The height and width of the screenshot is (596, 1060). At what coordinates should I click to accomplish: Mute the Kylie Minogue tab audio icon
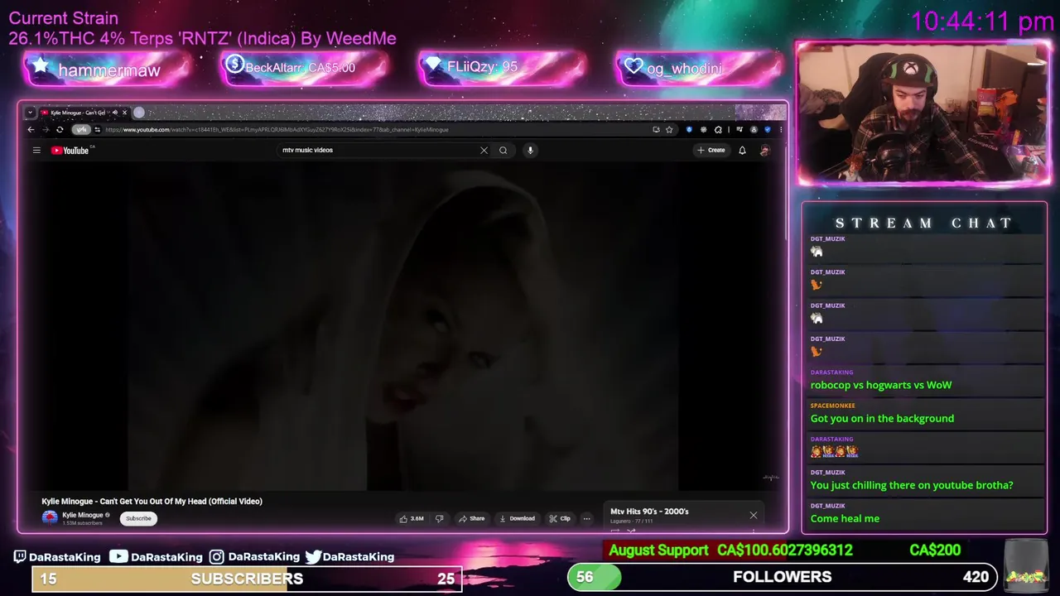coord(115,113)
